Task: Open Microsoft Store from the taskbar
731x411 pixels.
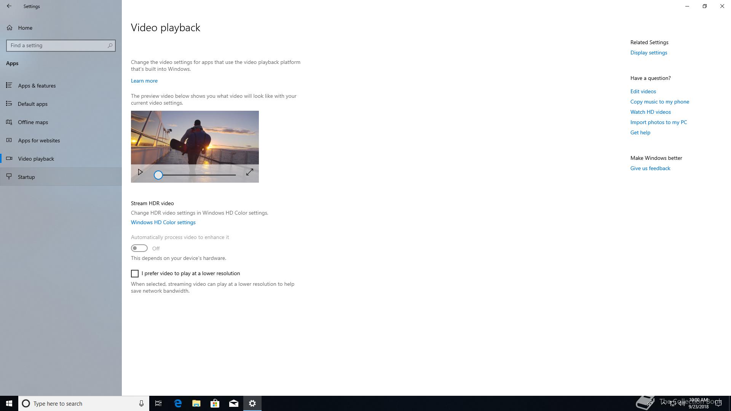Action: pos(215,403)
